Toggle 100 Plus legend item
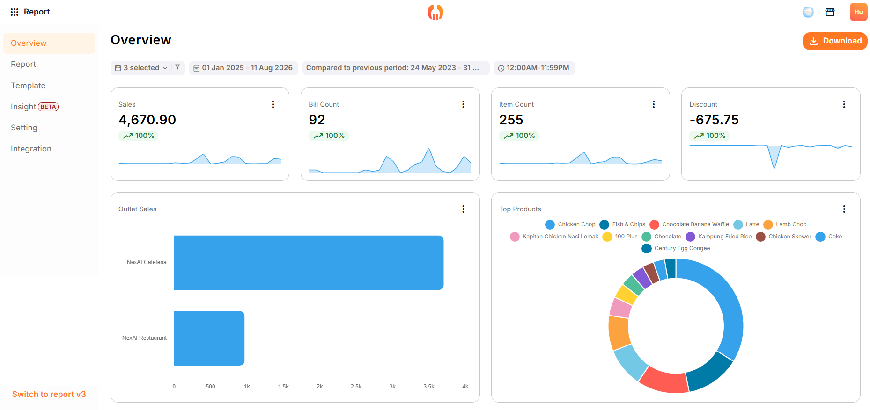The width and height of the screenshot is (870, 410). 620,237
